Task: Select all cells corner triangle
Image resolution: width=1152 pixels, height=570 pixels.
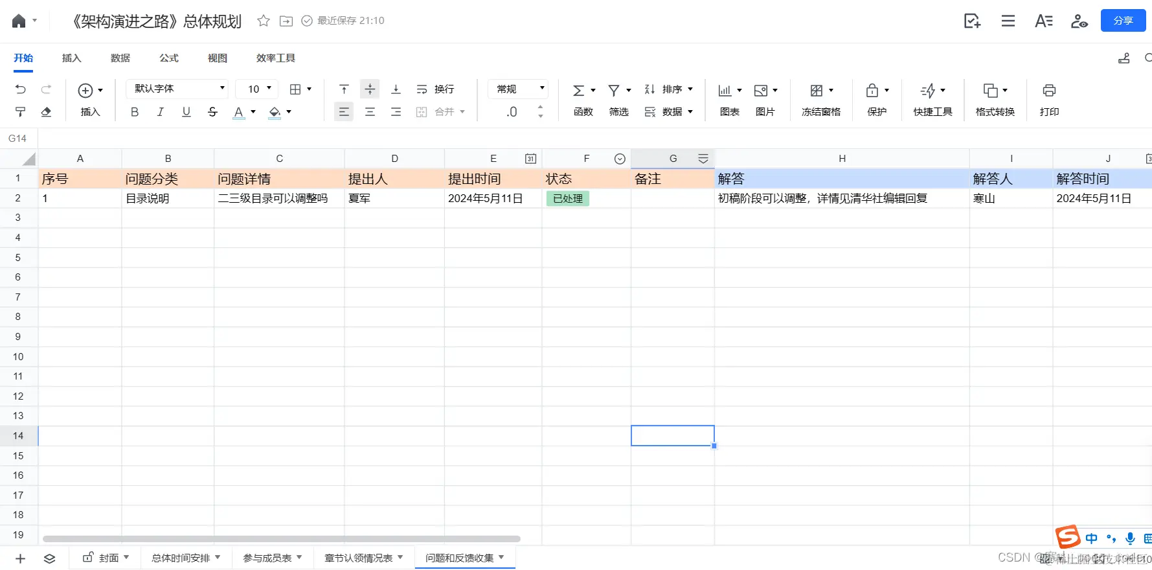Action: (x=29, y=159)
